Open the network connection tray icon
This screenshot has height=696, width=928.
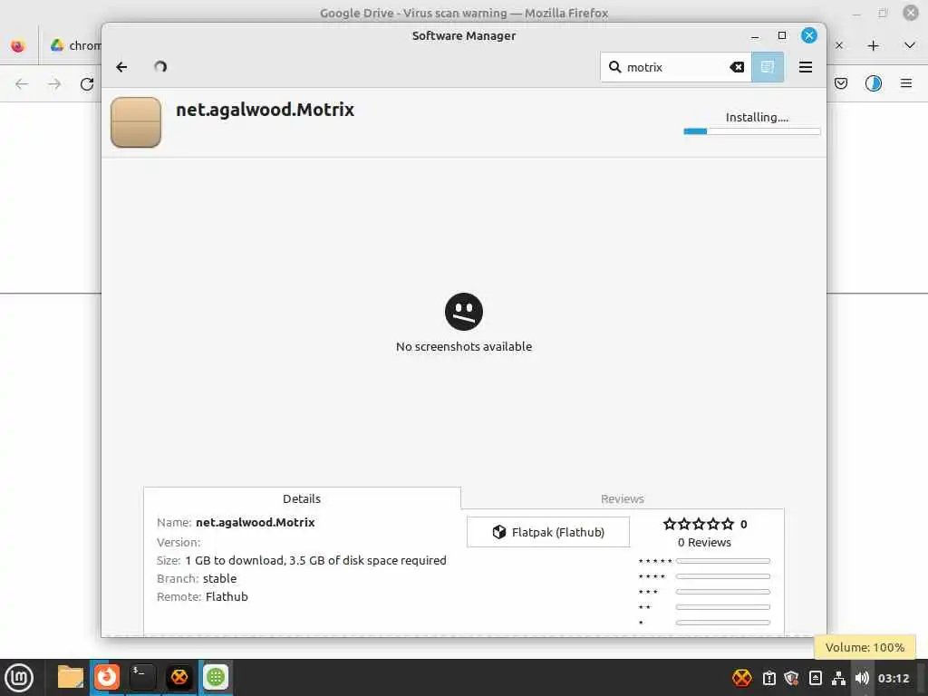838,678
